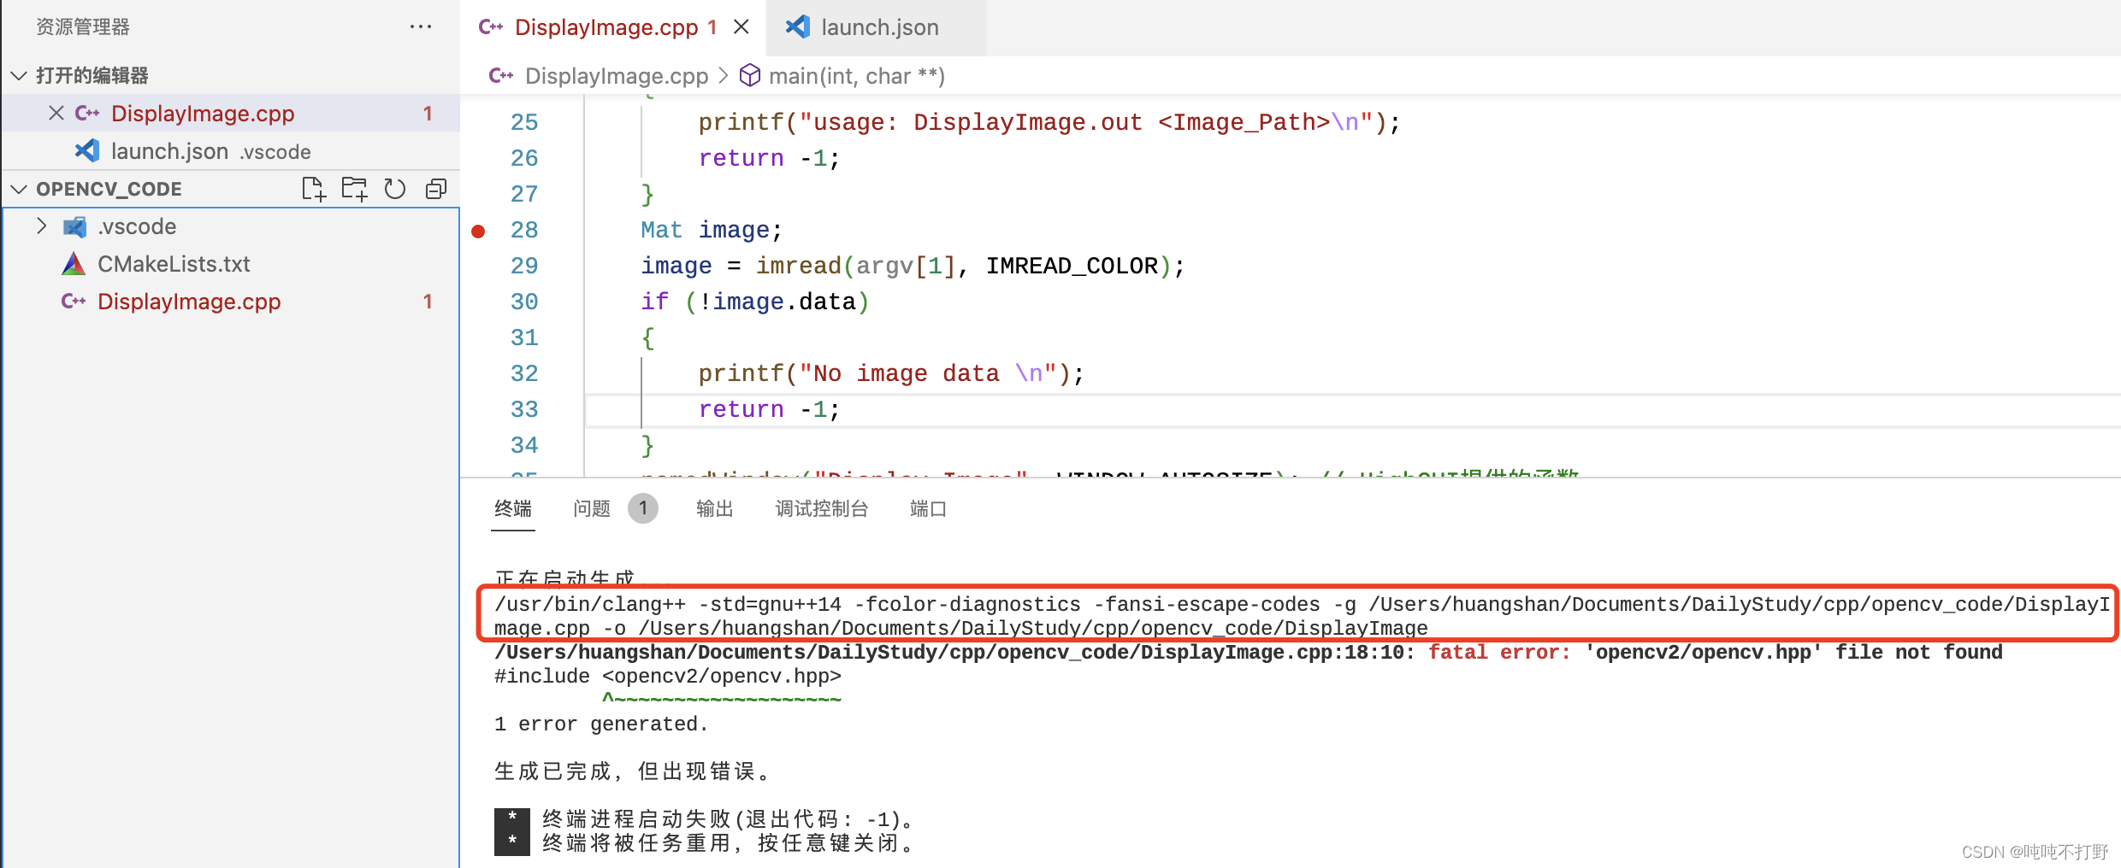
Task: Open the Debug Console panel tab
Action: [x=822, y=509]
